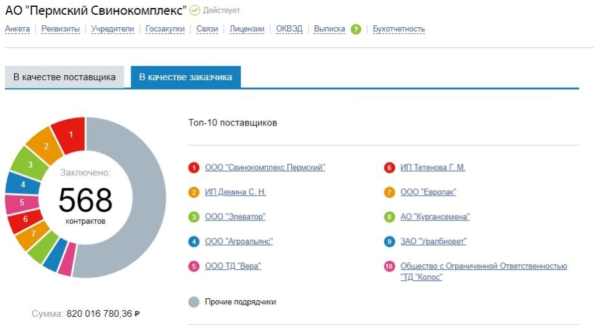This screenshot has width=594, height=331.
Task: Click red segment 1 in donut chart
Action: pos(70,135)
